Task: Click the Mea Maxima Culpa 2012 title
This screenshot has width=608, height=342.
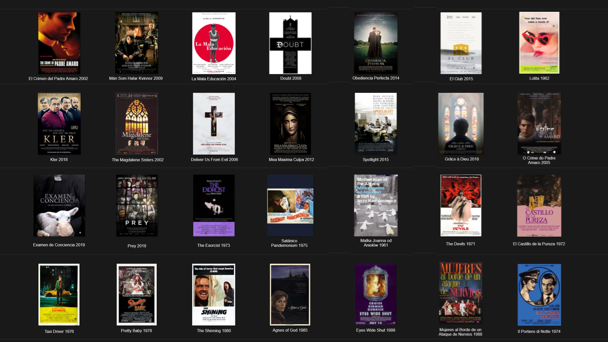Action: pyautogui.click(x=291, y=159)
